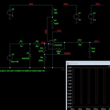Click the THR net label
The height and width of the screenshot is (110, 110).
[46, 32]
